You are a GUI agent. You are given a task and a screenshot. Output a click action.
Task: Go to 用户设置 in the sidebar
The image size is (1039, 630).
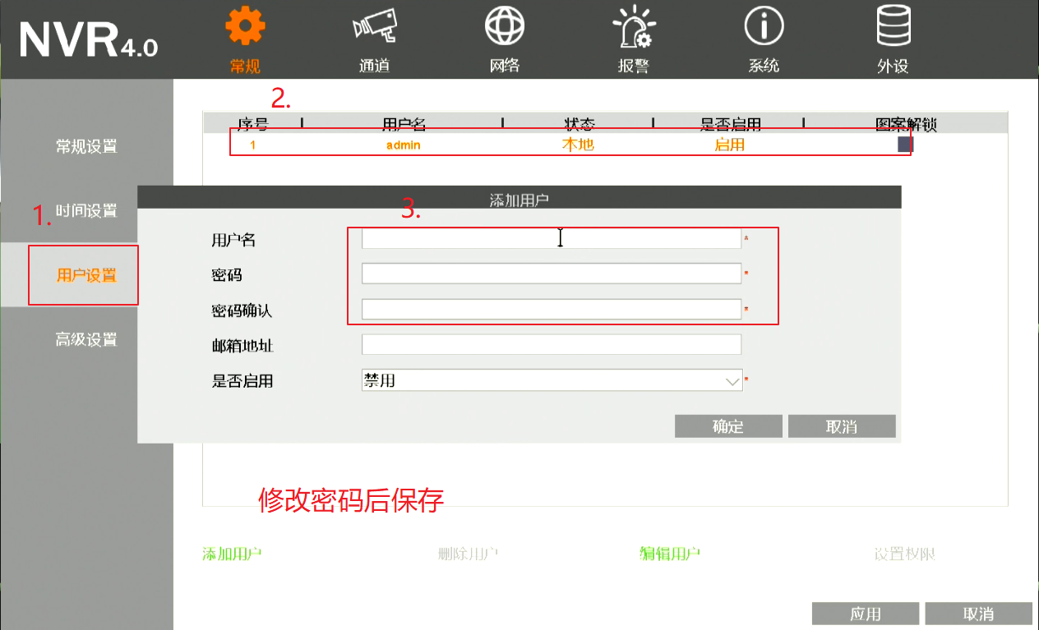[86, 276]
